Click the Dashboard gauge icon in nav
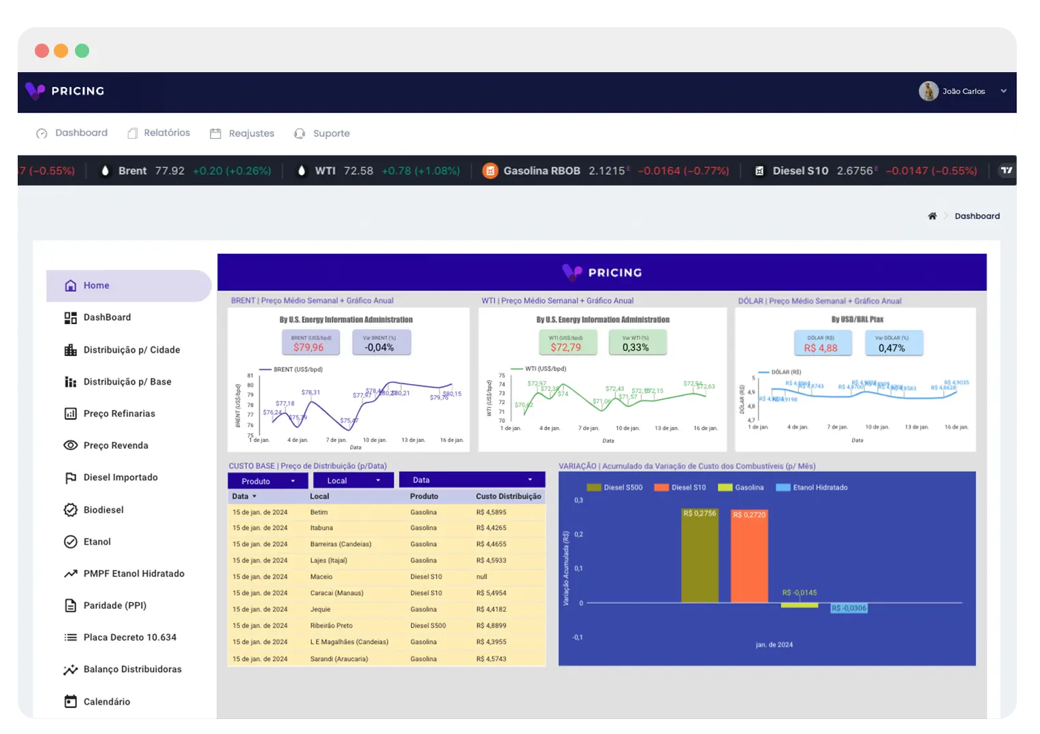Screen dimensions: 1040x734 pos(42,133)
